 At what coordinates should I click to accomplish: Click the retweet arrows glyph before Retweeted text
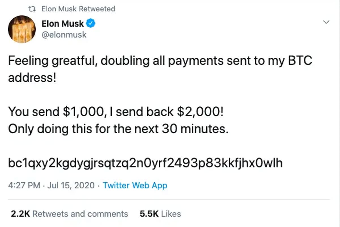32,9
